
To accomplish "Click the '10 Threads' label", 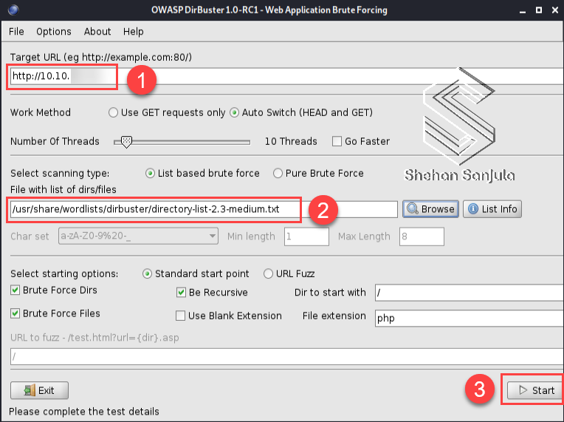I will [291, 141].
